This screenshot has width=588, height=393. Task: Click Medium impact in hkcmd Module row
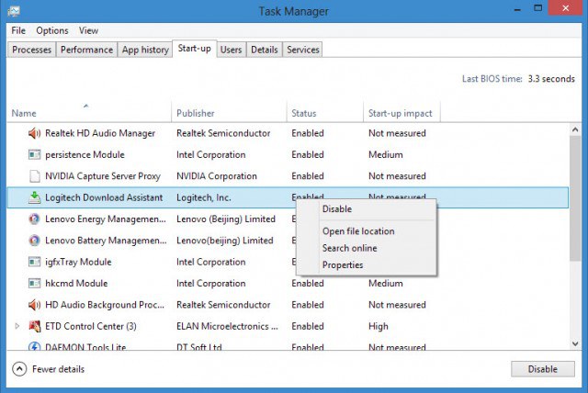pos(386,283)
